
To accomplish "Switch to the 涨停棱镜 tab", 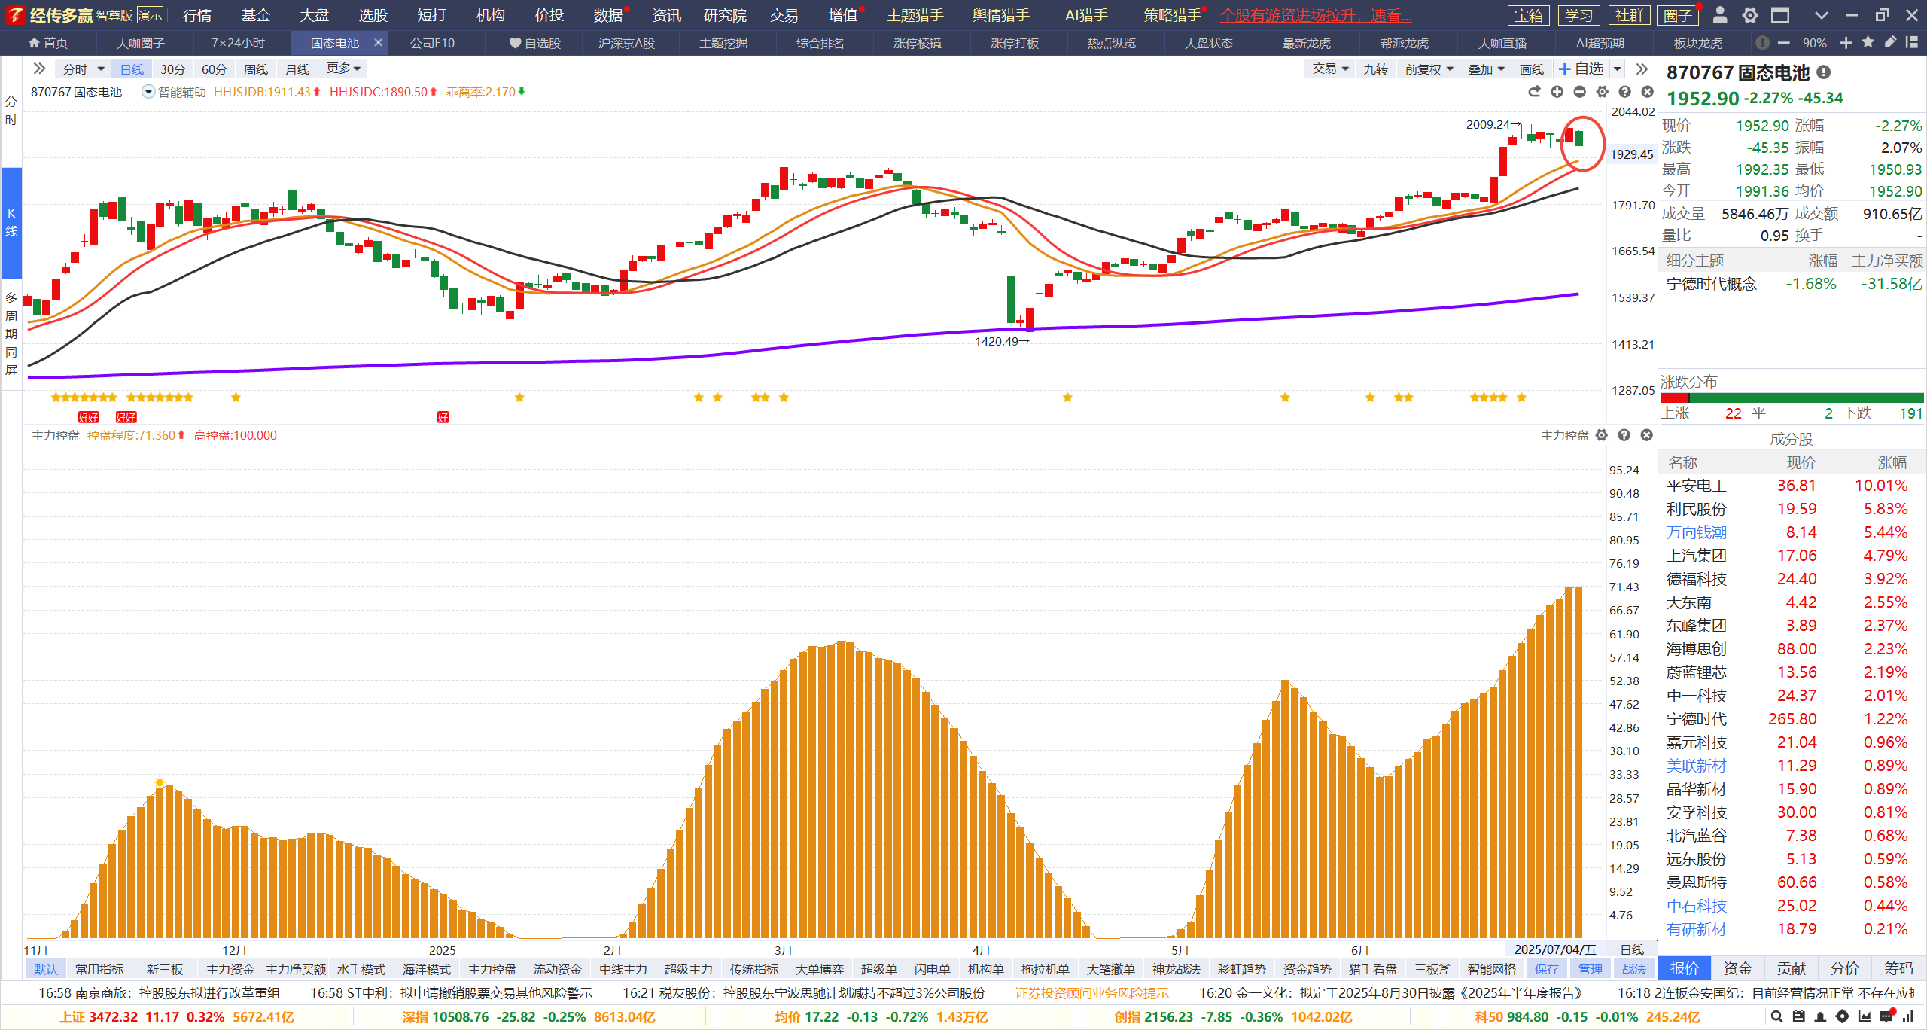I will 917,43.
